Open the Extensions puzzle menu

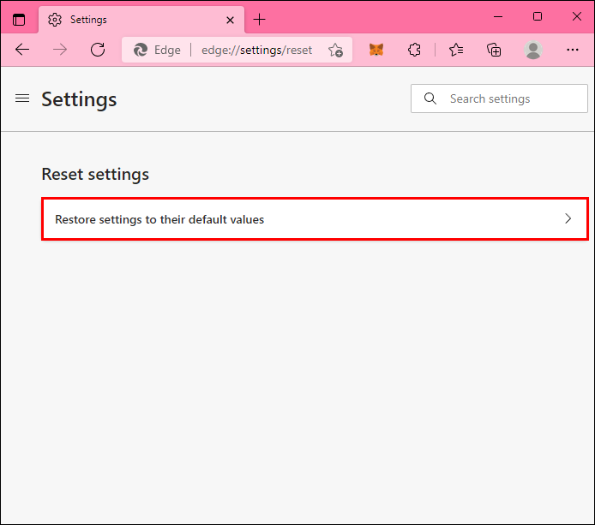pos(415,50)
